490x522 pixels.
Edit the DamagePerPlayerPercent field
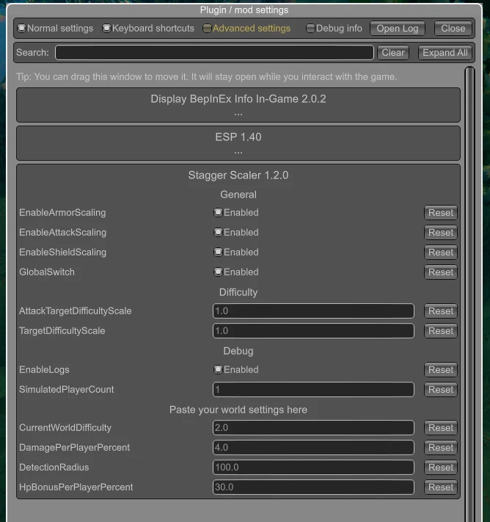pos(313,447)
